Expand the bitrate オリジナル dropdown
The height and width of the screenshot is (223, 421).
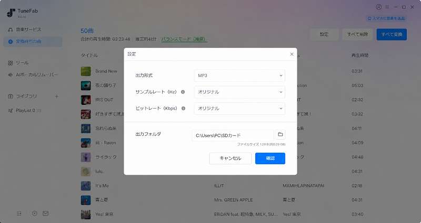tap(239, 109)
